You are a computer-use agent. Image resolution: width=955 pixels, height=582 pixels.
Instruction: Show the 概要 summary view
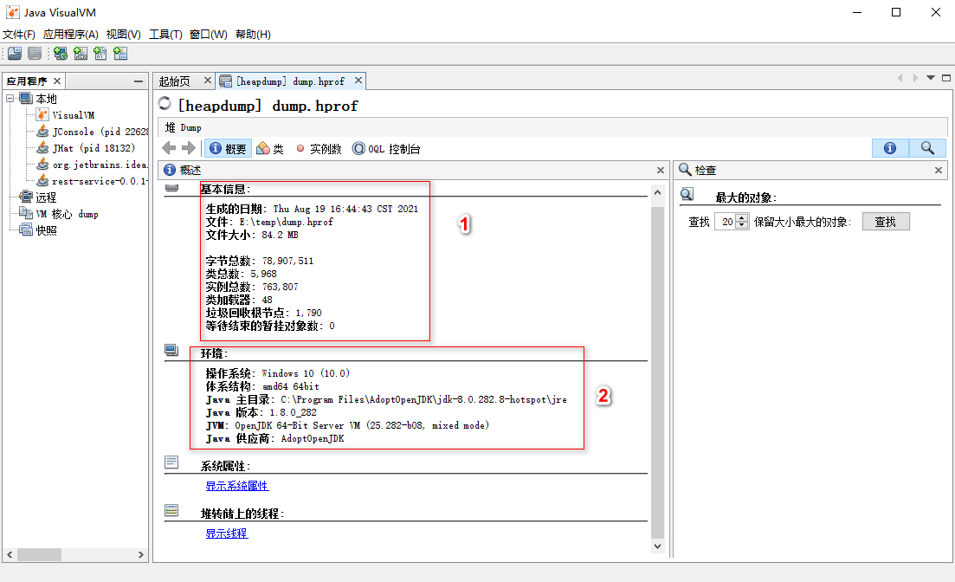click(228, 149)
